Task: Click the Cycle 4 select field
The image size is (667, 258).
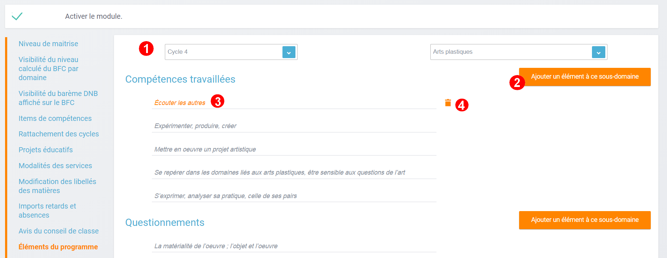Action: pos(231,52)
